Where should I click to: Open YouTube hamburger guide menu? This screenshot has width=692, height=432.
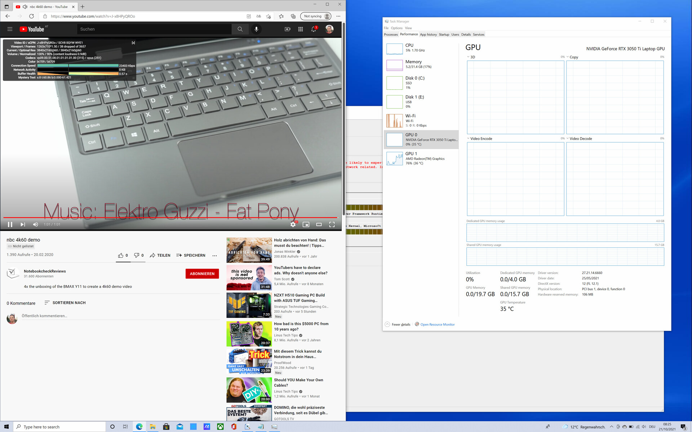[10, 29]
